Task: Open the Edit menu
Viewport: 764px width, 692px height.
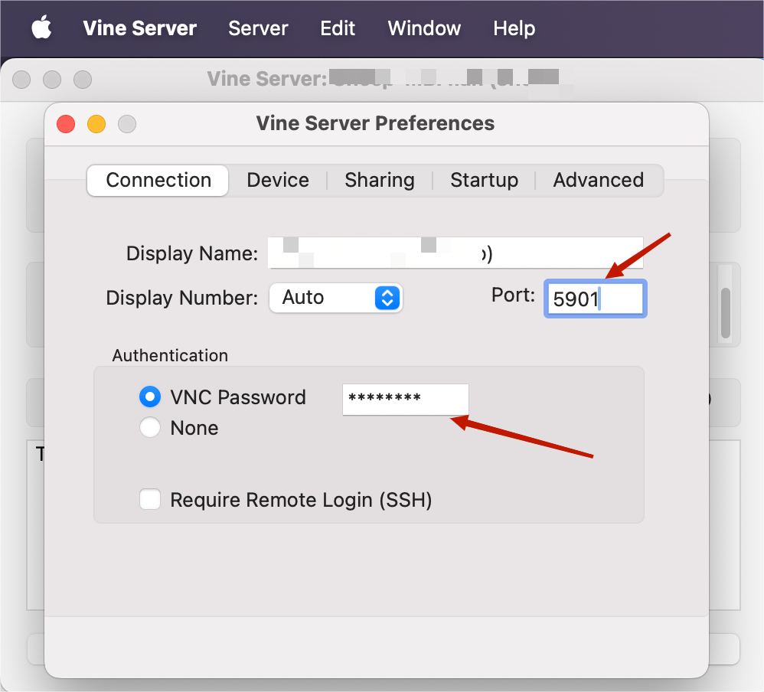Action: coord(338,28)
